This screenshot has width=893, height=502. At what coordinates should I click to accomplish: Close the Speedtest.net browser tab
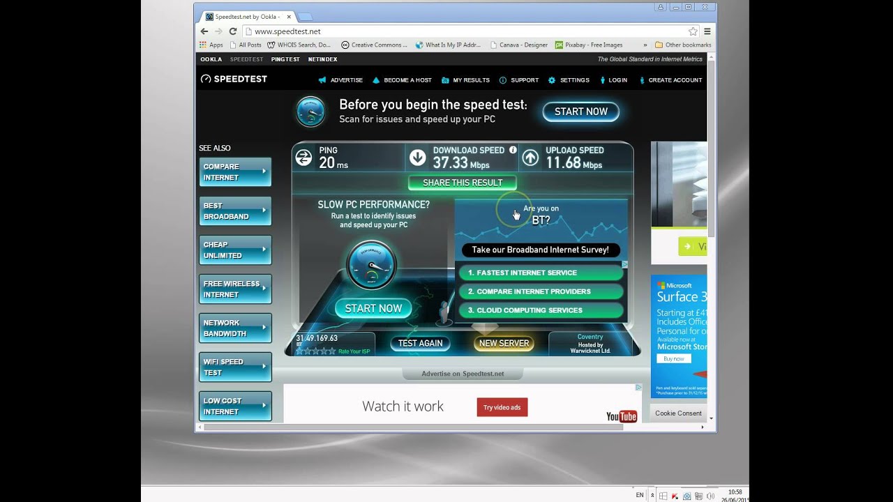point(288,16)
